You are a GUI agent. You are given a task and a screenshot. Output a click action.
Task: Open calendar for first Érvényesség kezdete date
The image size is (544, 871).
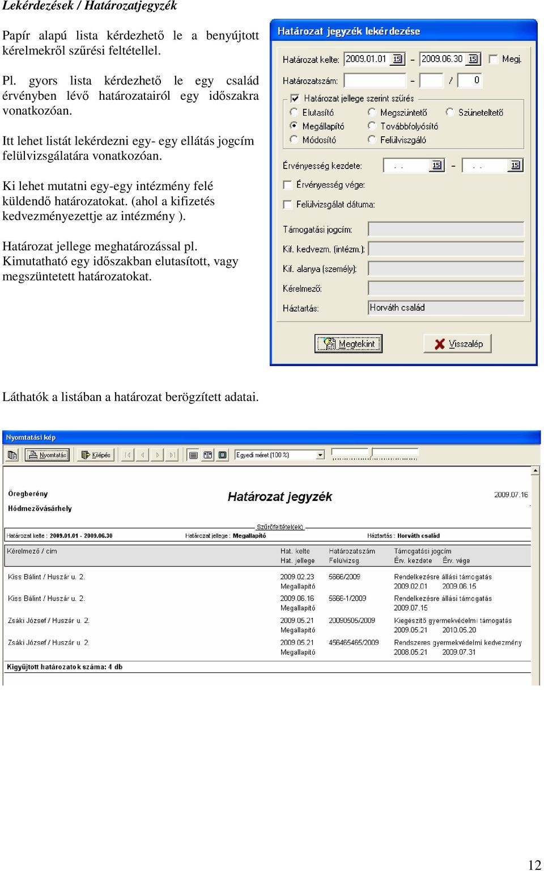(437, 165)
